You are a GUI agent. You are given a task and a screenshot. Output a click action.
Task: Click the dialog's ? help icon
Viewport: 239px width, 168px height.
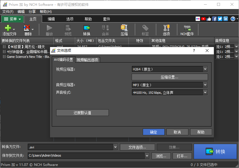click(194, 51)
